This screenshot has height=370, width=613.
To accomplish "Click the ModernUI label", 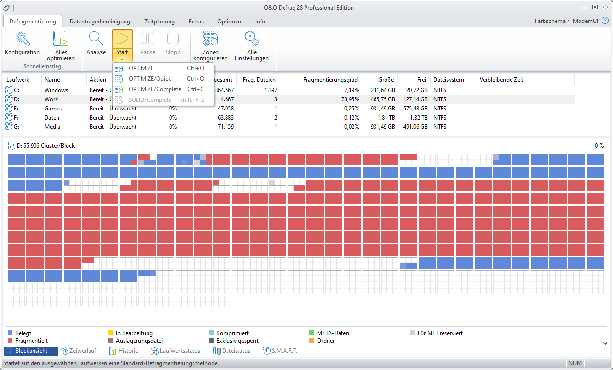I will click(x=585, y=21).
